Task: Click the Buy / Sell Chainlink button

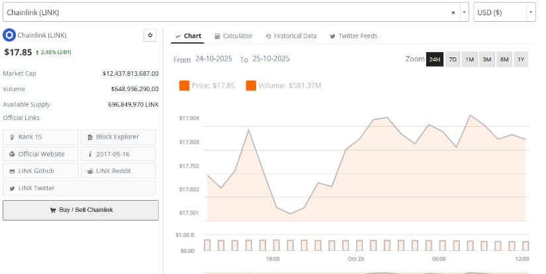Action: (x=81, y=210)
